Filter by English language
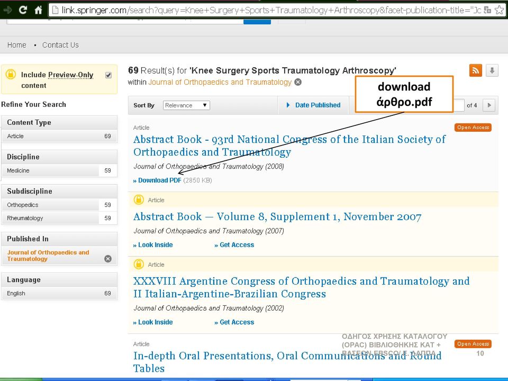The width and height of the screenshot is (508, 381). click(59, 293)
